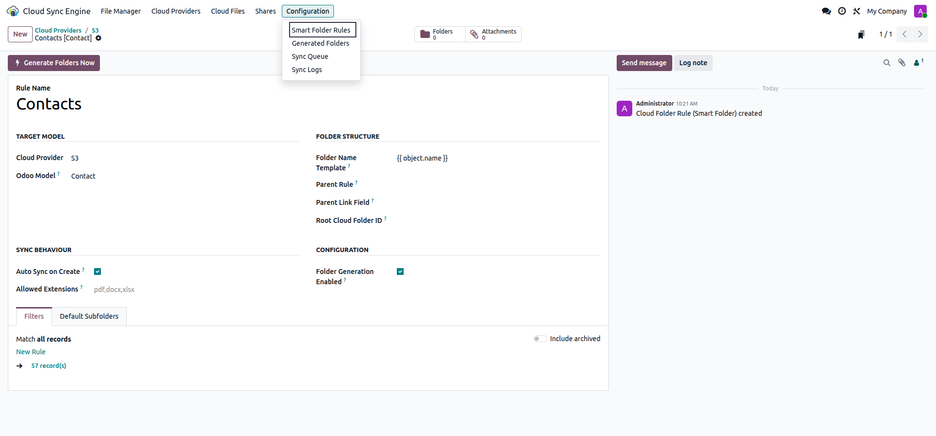936x436 pixels.
Task: Open the user avatar menu
Action: (x=920, y=11)
